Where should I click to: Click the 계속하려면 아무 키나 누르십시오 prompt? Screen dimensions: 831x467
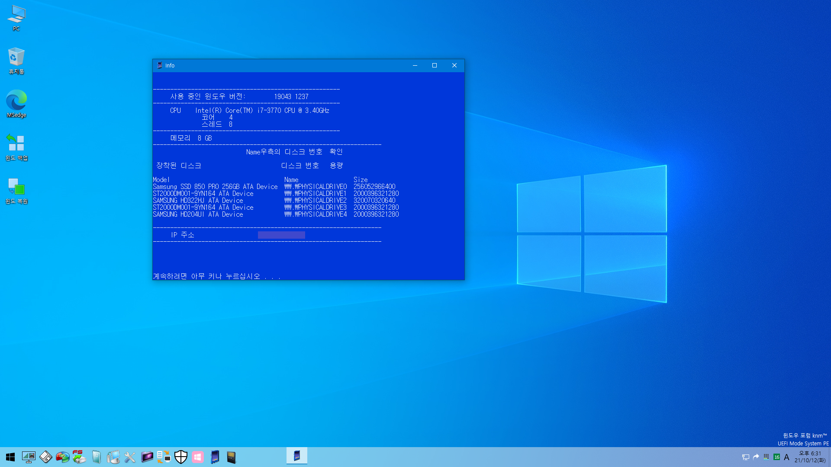tap(217, 276)
